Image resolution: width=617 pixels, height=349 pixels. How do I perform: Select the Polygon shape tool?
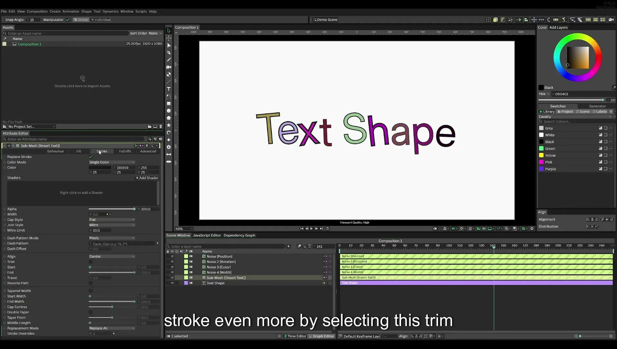(x=169, y=118)
